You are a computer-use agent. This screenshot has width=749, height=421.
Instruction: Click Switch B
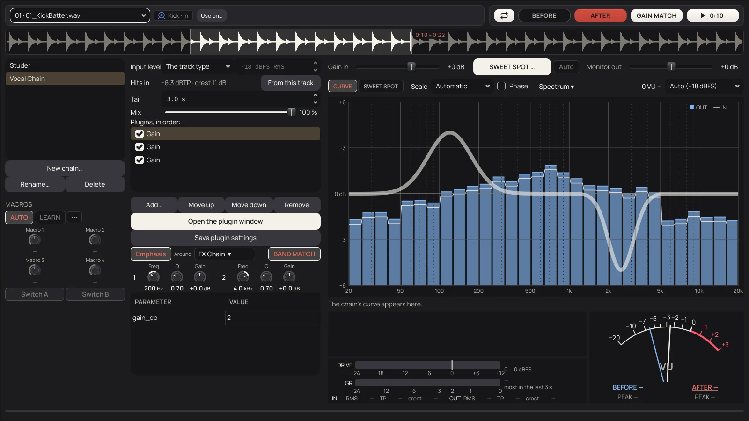click(95, 294)
